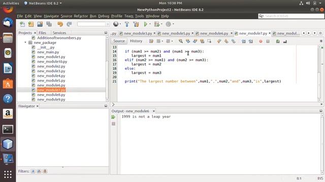This screenshot has height=182, width=325.
Task: Click Previous Bookmark icon
Action: click(x=219, y=41)
